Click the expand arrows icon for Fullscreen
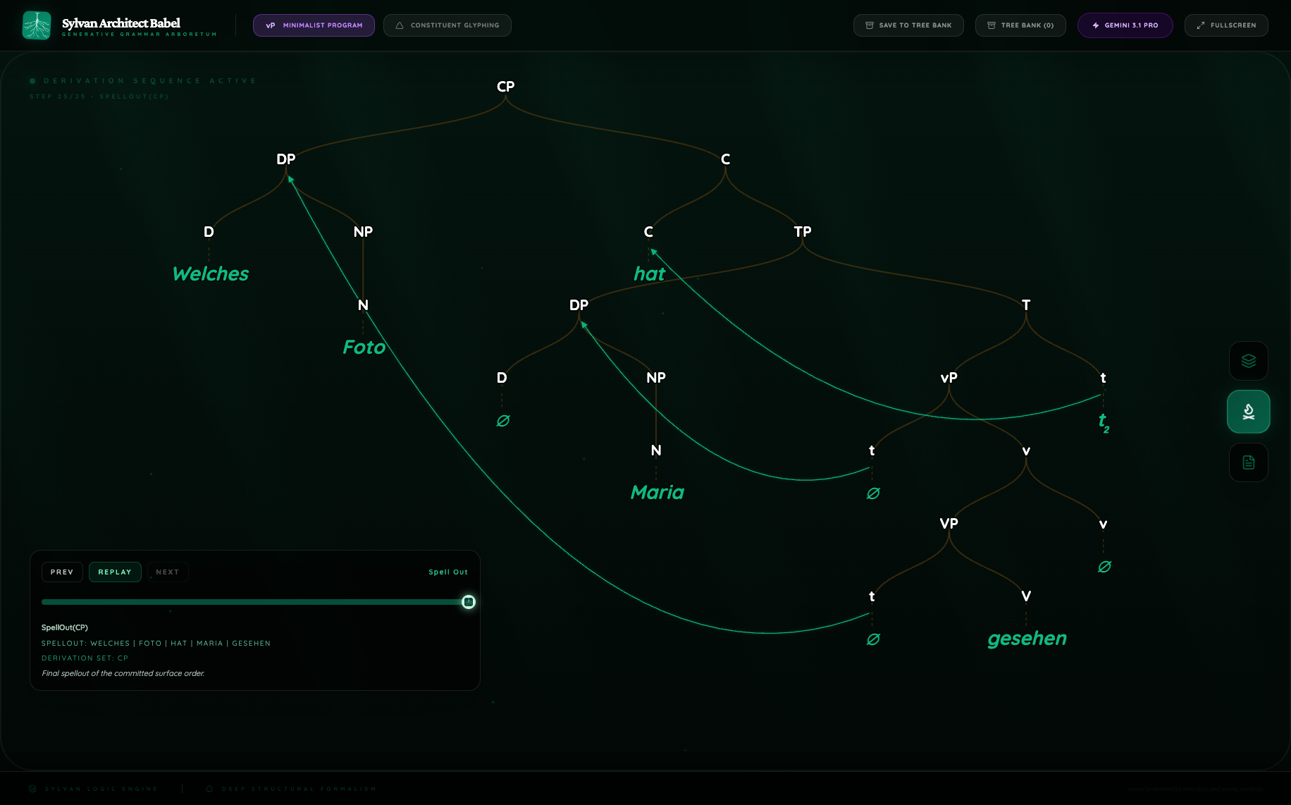Screen dimensions: 1291x805 tap(1201, 25)
